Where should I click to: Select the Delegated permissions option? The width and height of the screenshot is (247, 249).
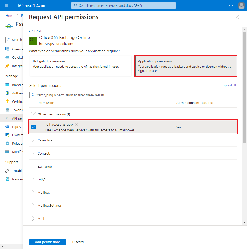tap(80, 66)
